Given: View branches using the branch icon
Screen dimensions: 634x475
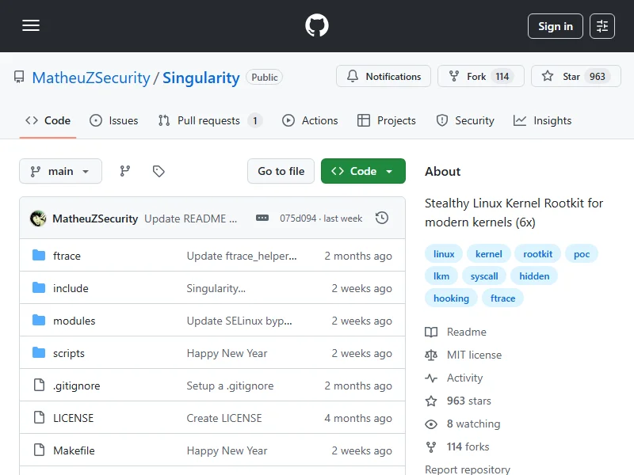Looking at the screenshot, I should click(125, 171).
